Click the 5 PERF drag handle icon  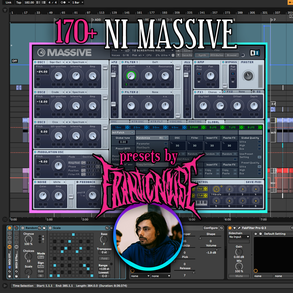point(203,127)
